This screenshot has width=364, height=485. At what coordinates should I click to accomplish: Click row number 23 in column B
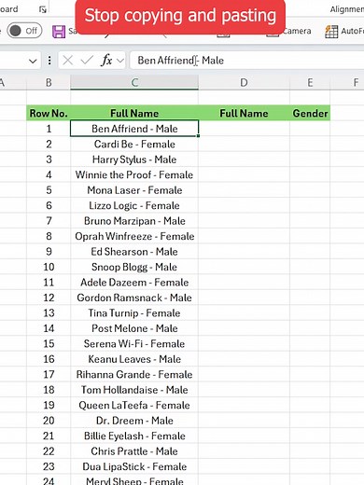pyautogui.click(x=49, y=466)
